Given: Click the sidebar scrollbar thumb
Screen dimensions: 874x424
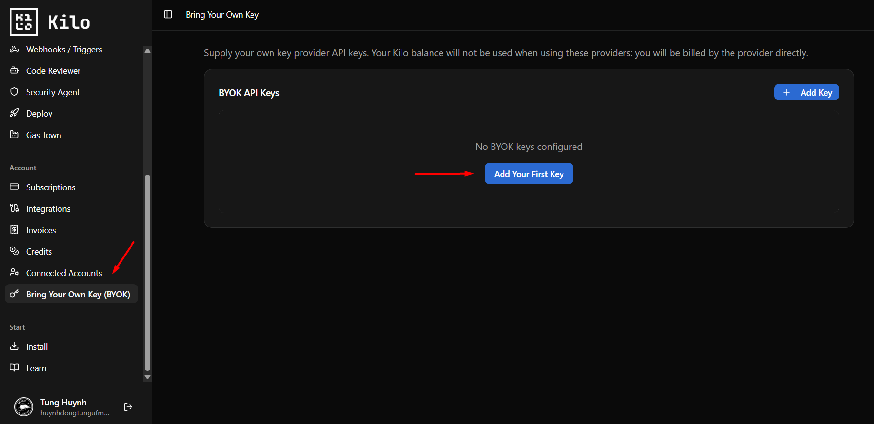Looking at the screenshot, I should [x=147, y=272].
